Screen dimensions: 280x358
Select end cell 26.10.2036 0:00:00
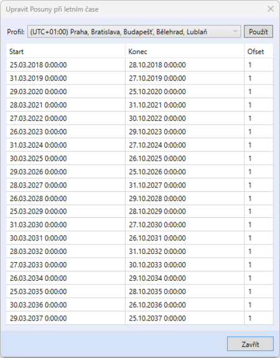click(x=185, y=305)
